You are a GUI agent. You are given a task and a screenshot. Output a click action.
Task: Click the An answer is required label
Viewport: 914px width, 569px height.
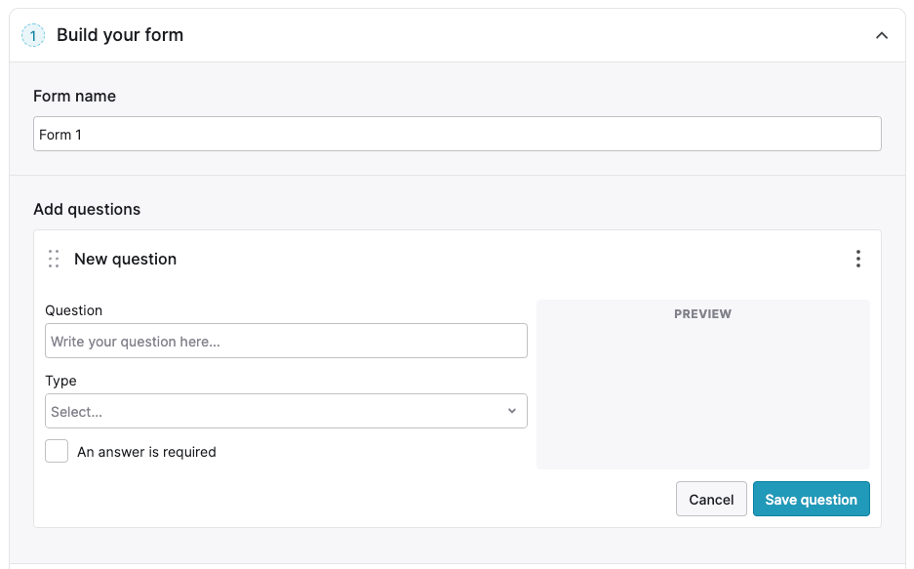[x=146, y=452]
